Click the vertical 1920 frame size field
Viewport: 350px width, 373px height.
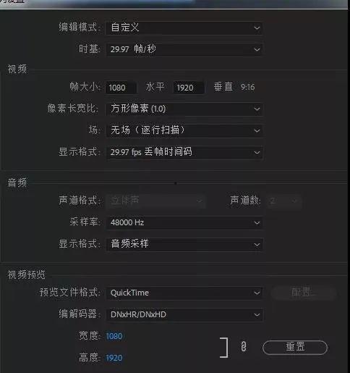point(189,88)
